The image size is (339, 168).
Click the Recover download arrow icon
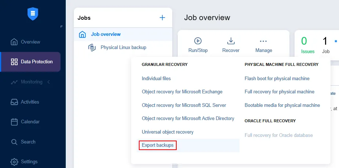(231, 41)
